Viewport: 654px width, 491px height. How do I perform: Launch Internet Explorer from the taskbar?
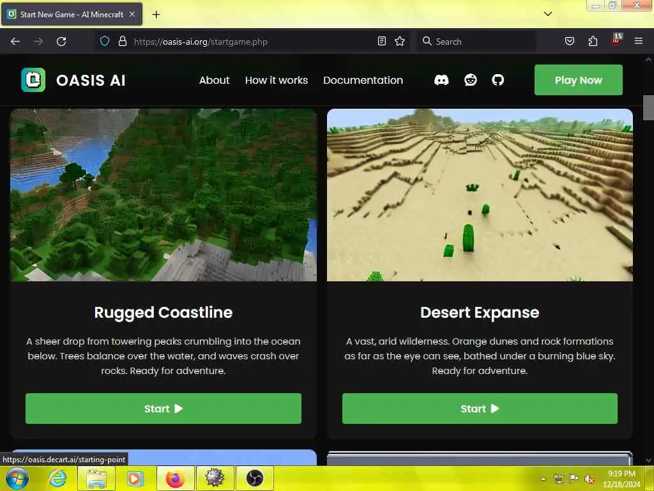pyautogui.click(x=57, y=478)
